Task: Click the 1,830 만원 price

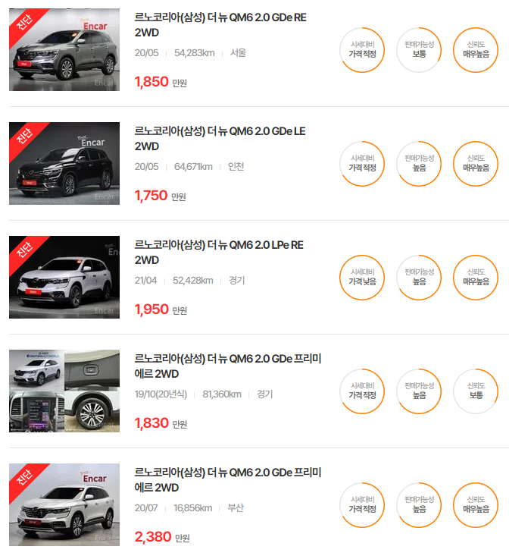Action: (x=161, y=423)
